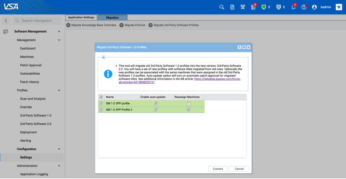Open Application Logging
Image resolution: width=346 pixels, height=179 pixels.
[34, 174]
